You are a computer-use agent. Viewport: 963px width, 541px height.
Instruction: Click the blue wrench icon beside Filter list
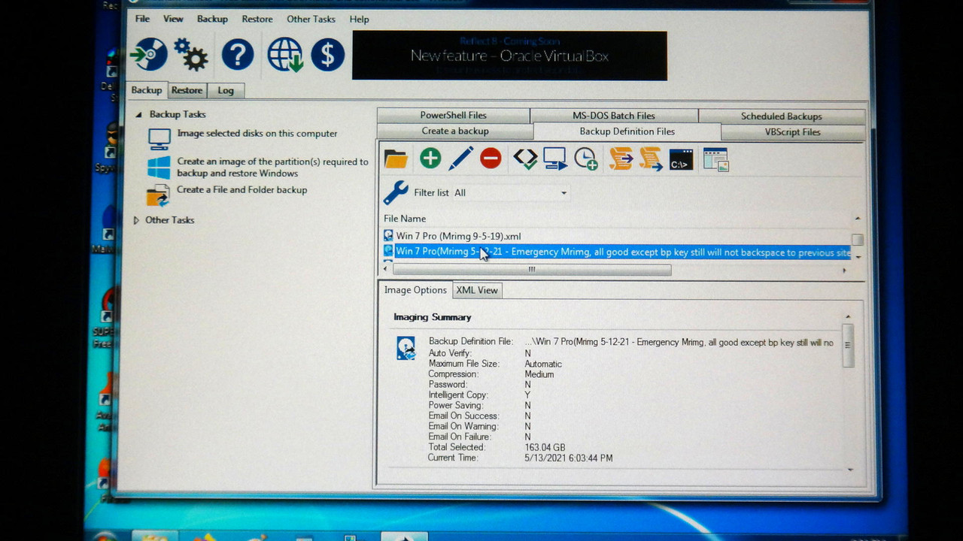(x=396, y=192)
